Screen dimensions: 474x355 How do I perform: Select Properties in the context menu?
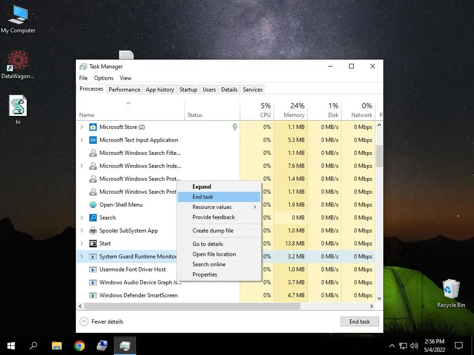(x=219, y=275)
